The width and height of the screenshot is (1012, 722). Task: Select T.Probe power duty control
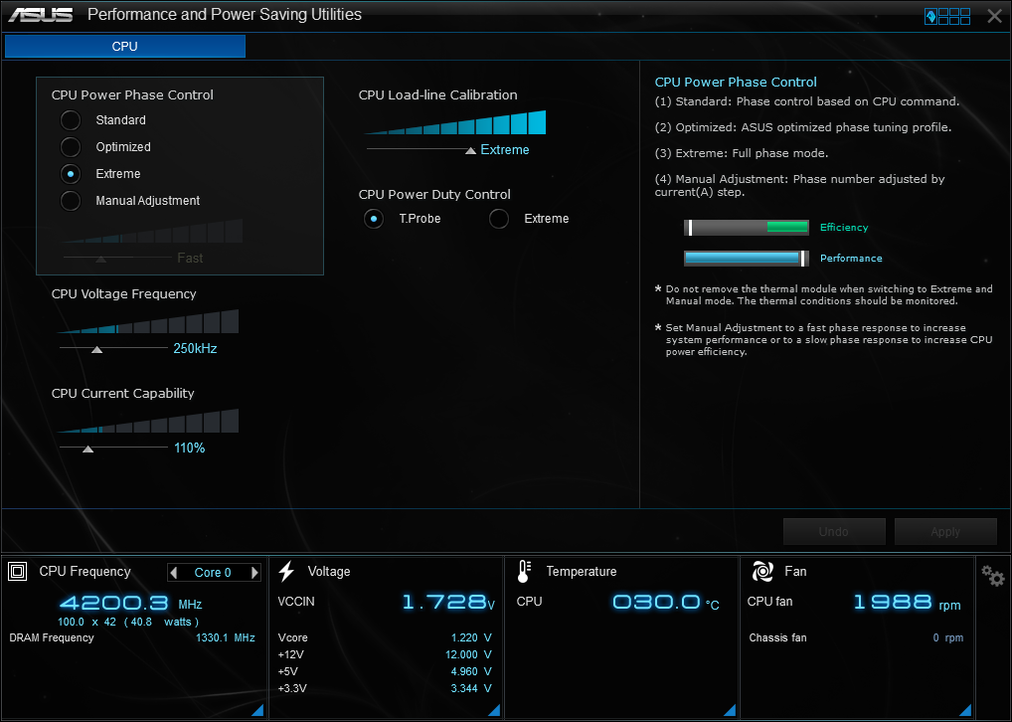click(x=374, y=219)
